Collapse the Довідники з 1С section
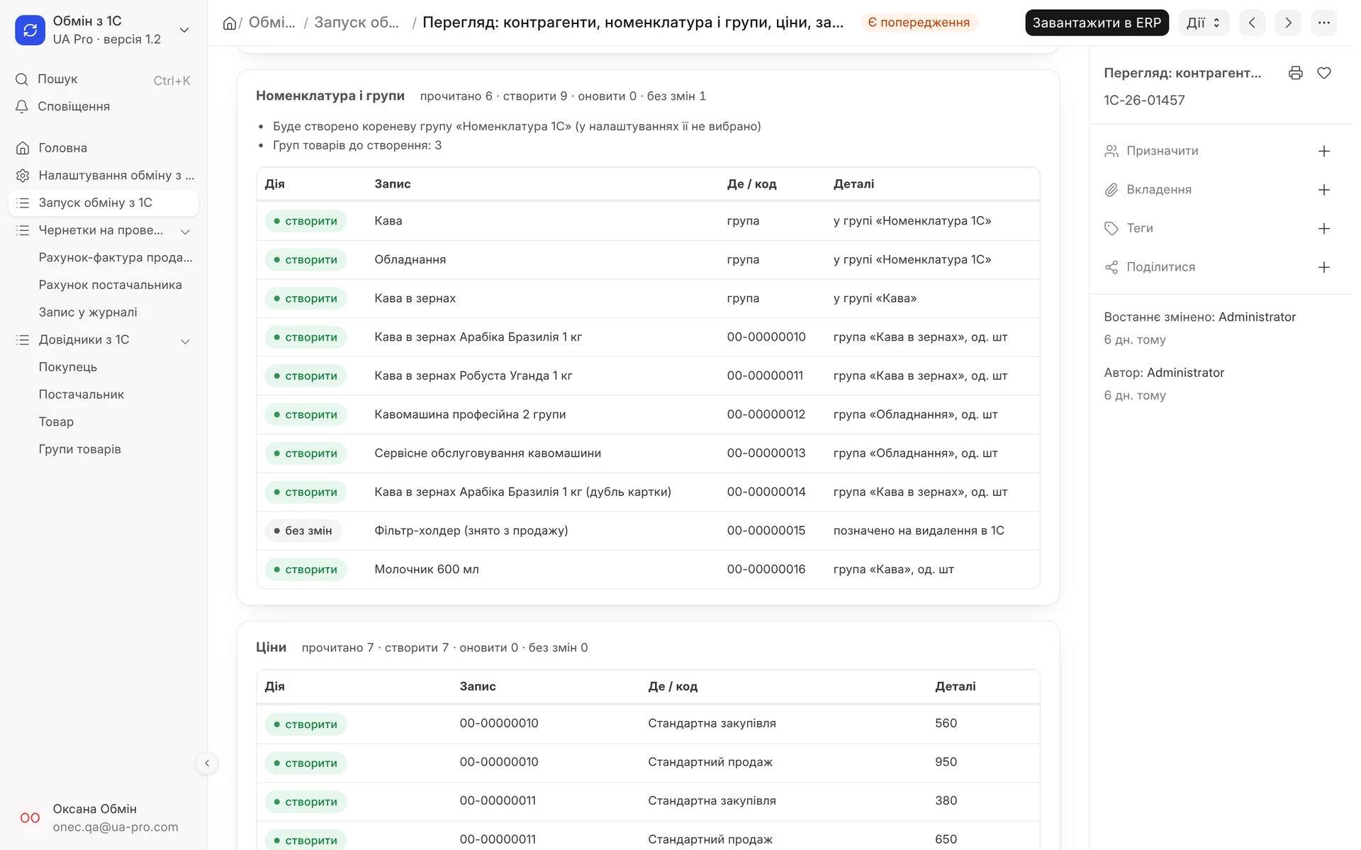The height and width of the screenshot is (850, 1361). click(185, 341)
